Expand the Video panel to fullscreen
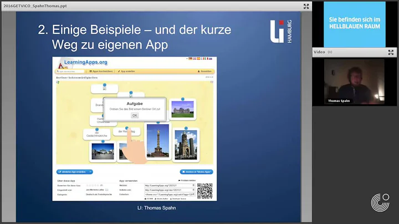The height and width of the screenshot is (224, 399). [391, 52]
